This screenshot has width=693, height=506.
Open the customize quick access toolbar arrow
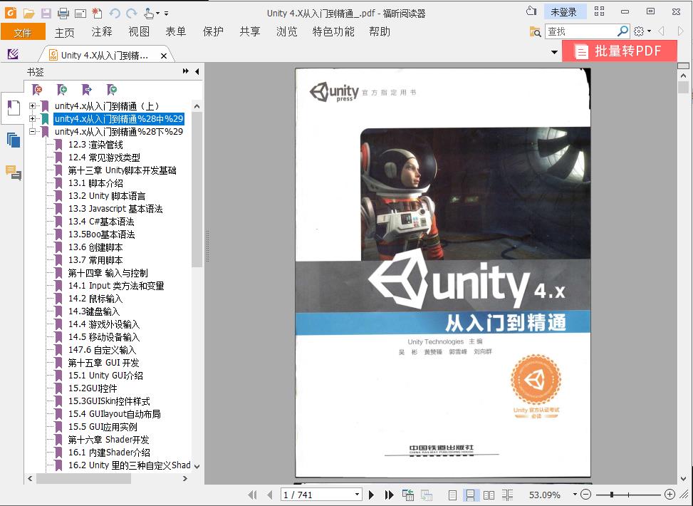(x=166, y=14)
